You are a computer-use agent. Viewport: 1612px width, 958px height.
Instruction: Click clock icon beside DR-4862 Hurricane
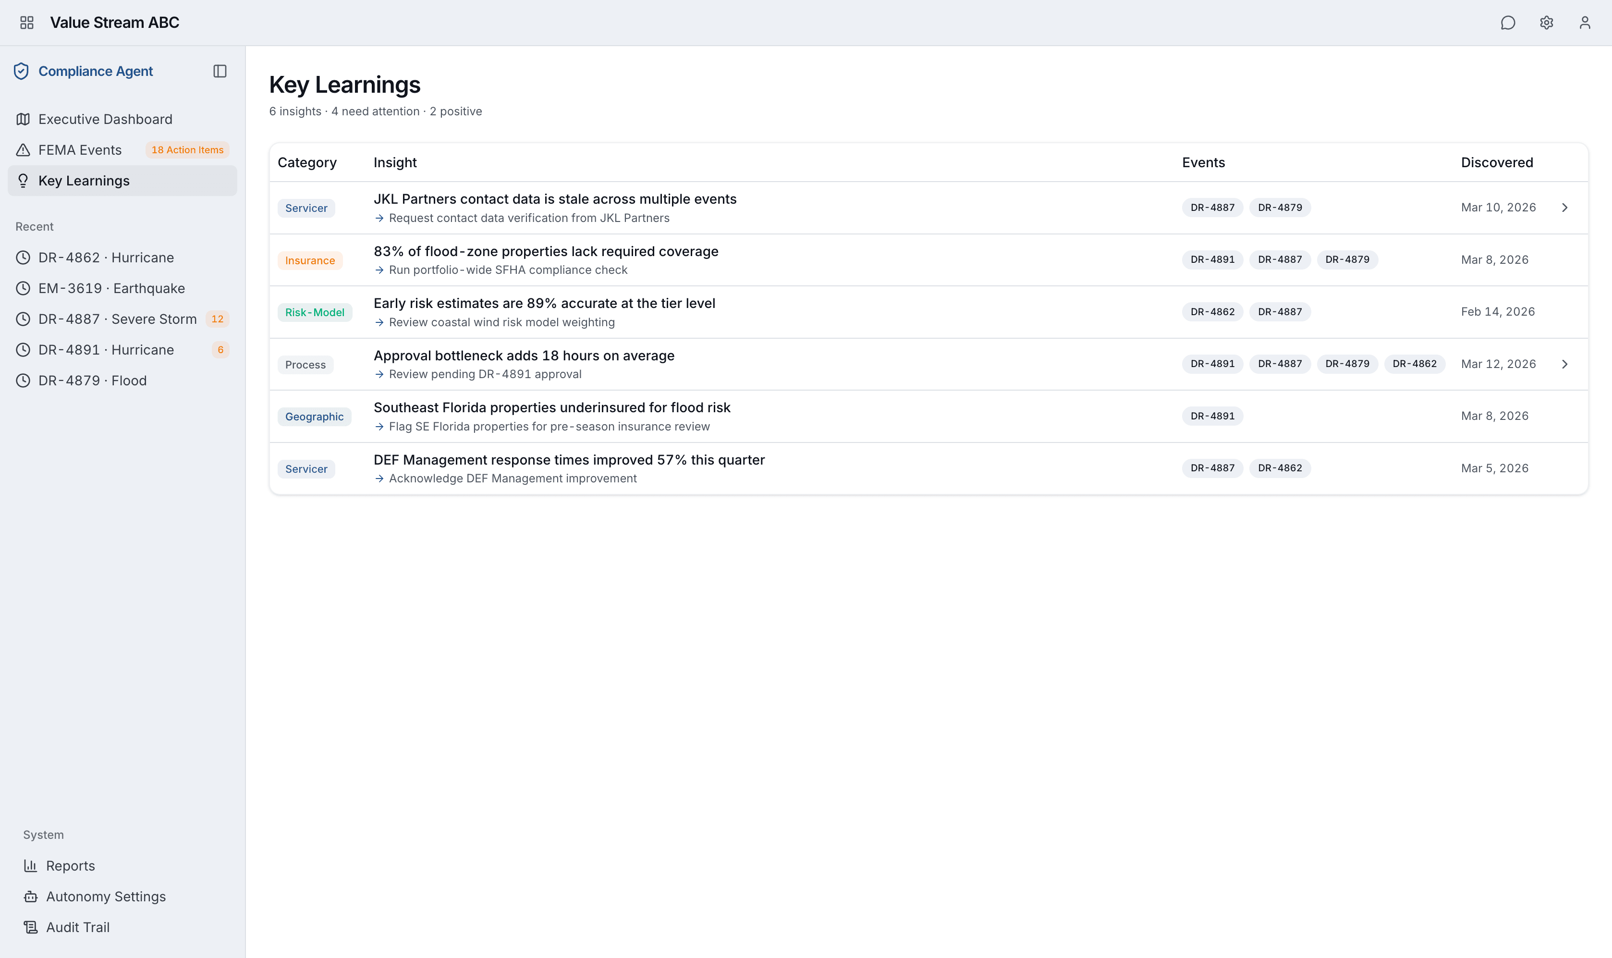tap(23, 258)
